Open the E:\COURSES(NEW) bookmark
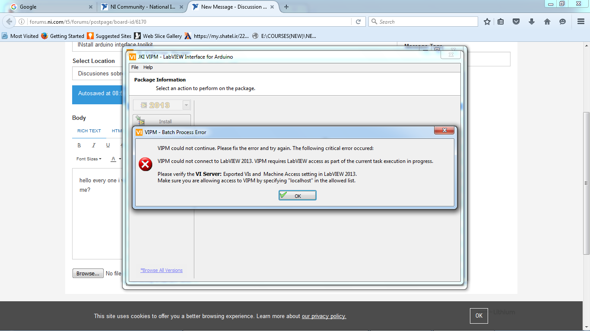590x331 pixels. click(284, 36)
